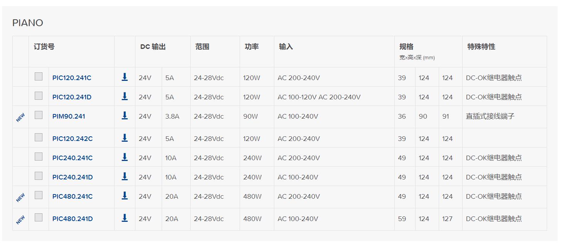561x243 pixels.
Task: Tick the PIC240.241D checkbox
Action: pos(39,176)
